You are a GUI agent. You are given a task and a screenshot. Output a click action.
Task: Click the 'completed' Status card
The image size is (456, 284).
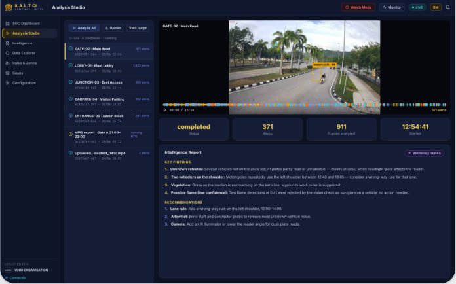click(x=194, y=129)
